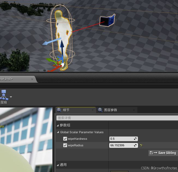Close the 图层参数 tab
Viewport: 178px width, 172px height.
(x=134, y=110)
